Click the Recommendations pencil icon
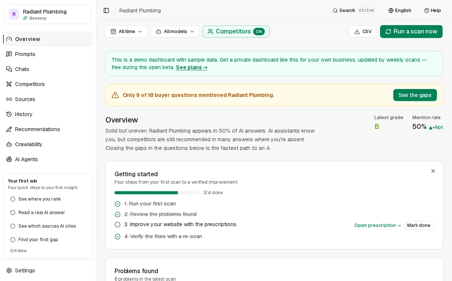 click(9, 129)
